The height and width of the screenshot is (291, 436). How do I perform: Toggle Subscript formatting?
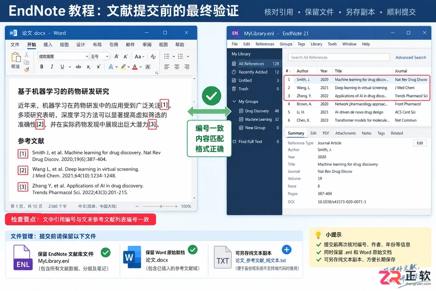(89, 67)
